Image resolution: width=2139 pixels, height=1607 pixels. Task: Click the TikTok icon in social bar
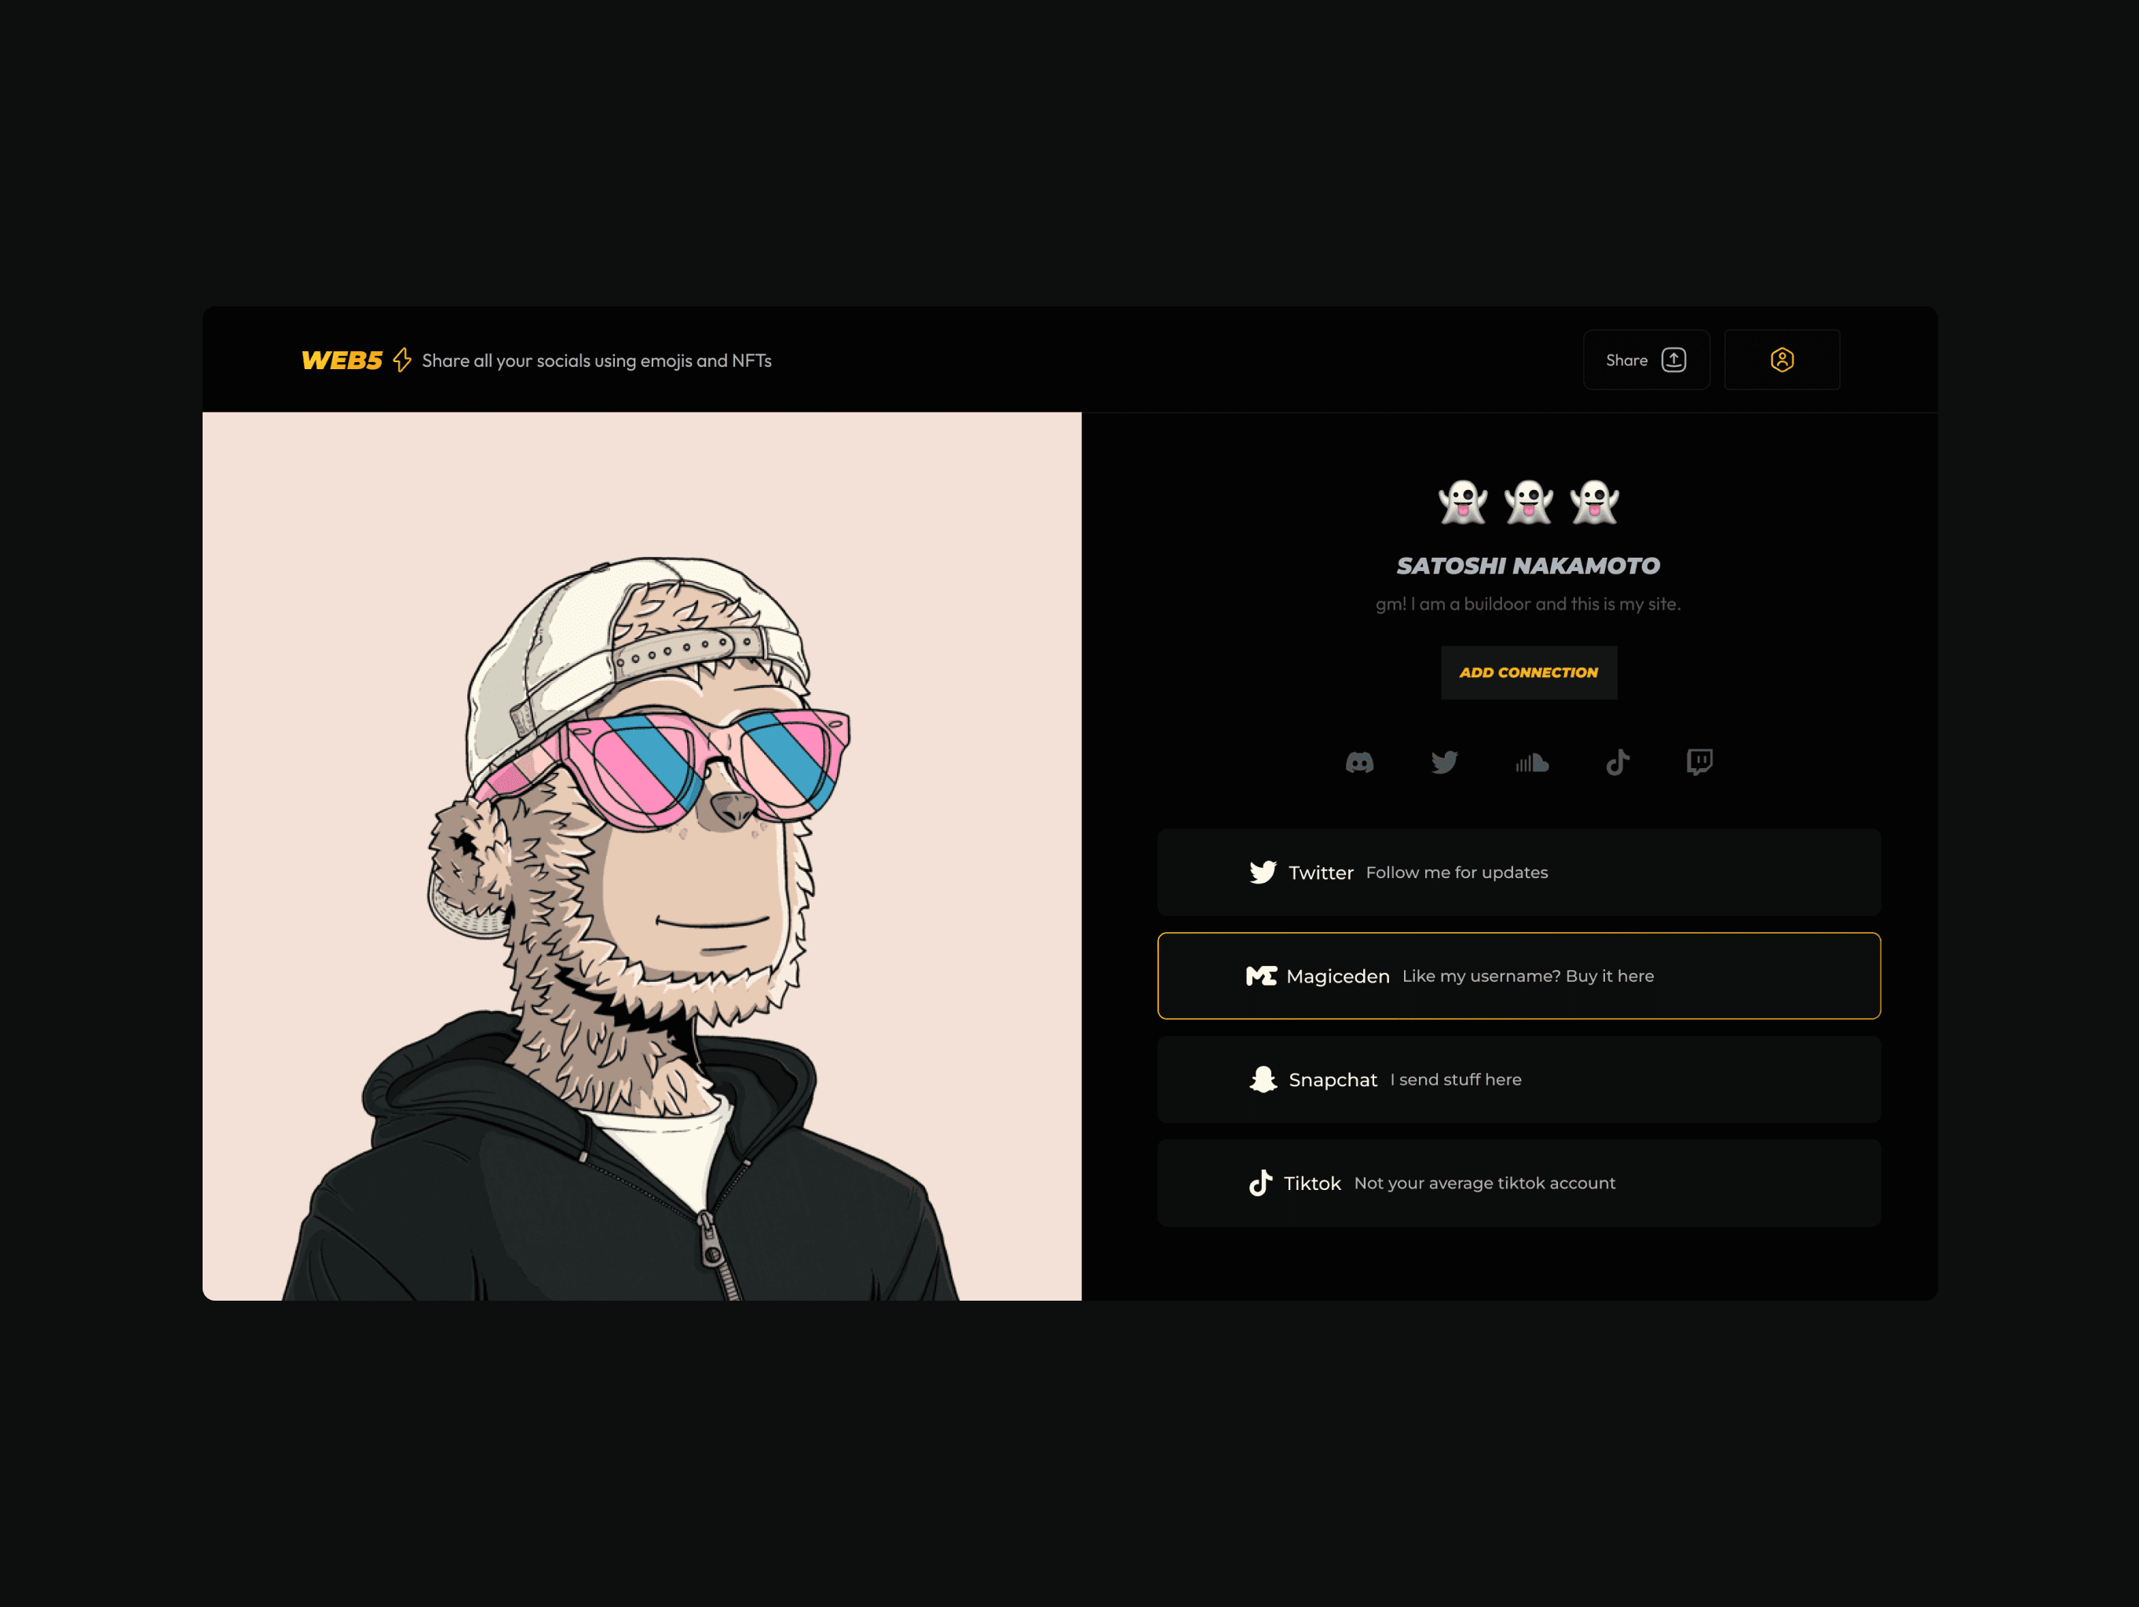[x=1614, y=761]
